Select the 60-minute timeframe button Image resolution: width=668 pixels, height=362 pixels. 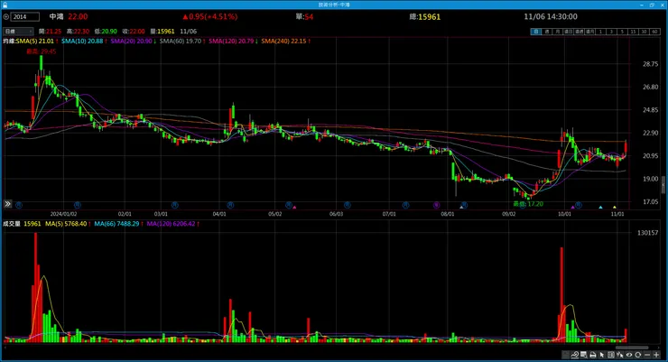click(x=655, y=32)
